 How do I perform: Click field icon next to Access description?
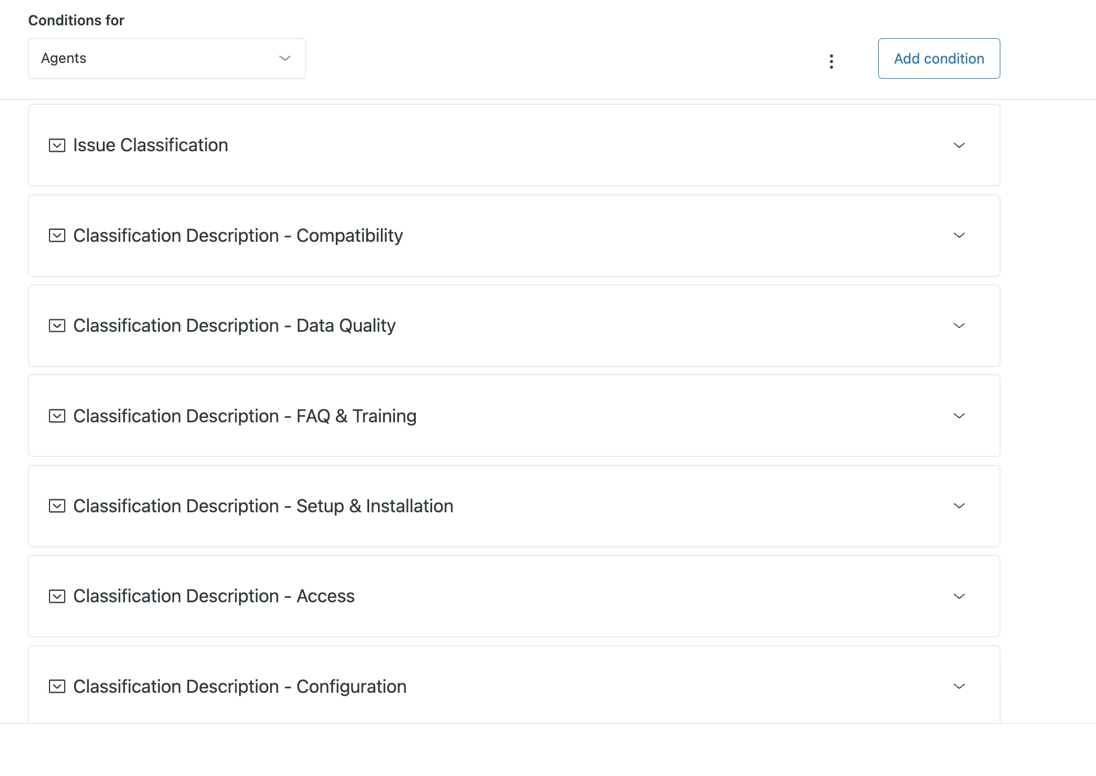click(x=57, y=596)
